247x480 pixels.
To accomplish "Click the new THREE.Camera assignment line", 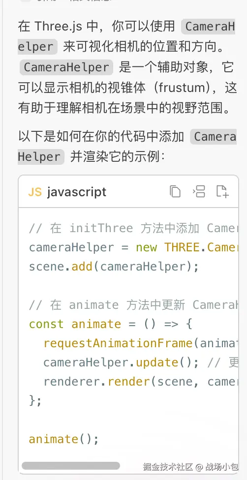I will 133,247.
